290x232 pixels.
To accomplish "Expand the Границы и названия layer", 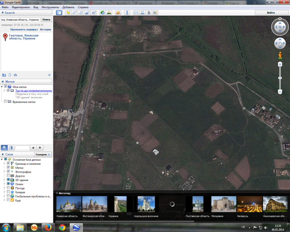I will pyautogui.click(x=4, y=164).
